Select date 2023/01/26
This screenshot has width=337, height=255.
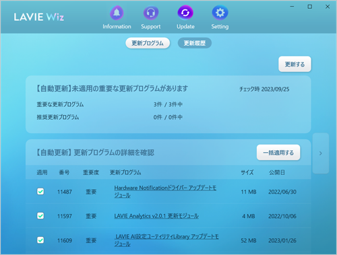pyautogui.click(x=282, y=241)
